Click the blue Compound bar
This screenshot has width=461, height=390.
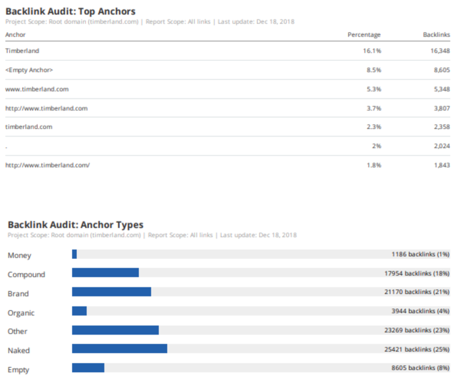pos(106,273)
